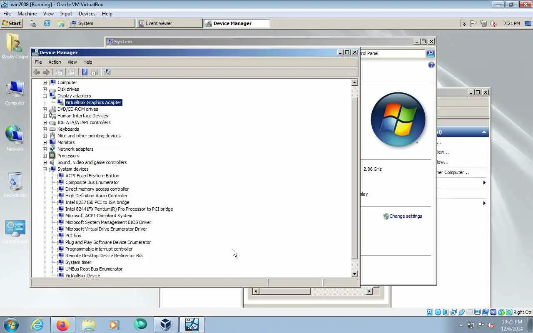
Task: Expand the Keyboards node
Action: coord(45,129)
